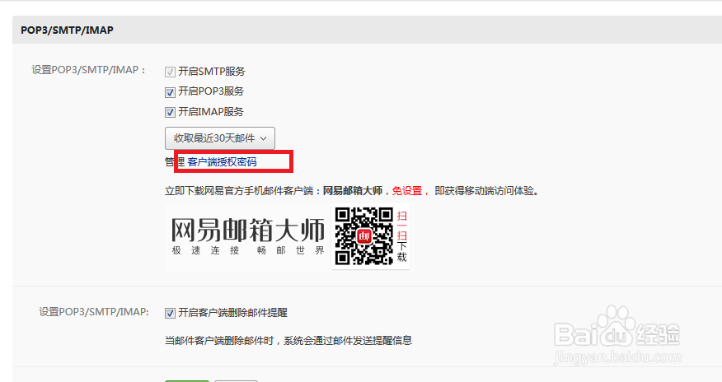The width and height of the screenshot is (722, 382).
Task: Click the bold 网易邮箱大师 text in the sentence
Action: (x=353, y=191)
